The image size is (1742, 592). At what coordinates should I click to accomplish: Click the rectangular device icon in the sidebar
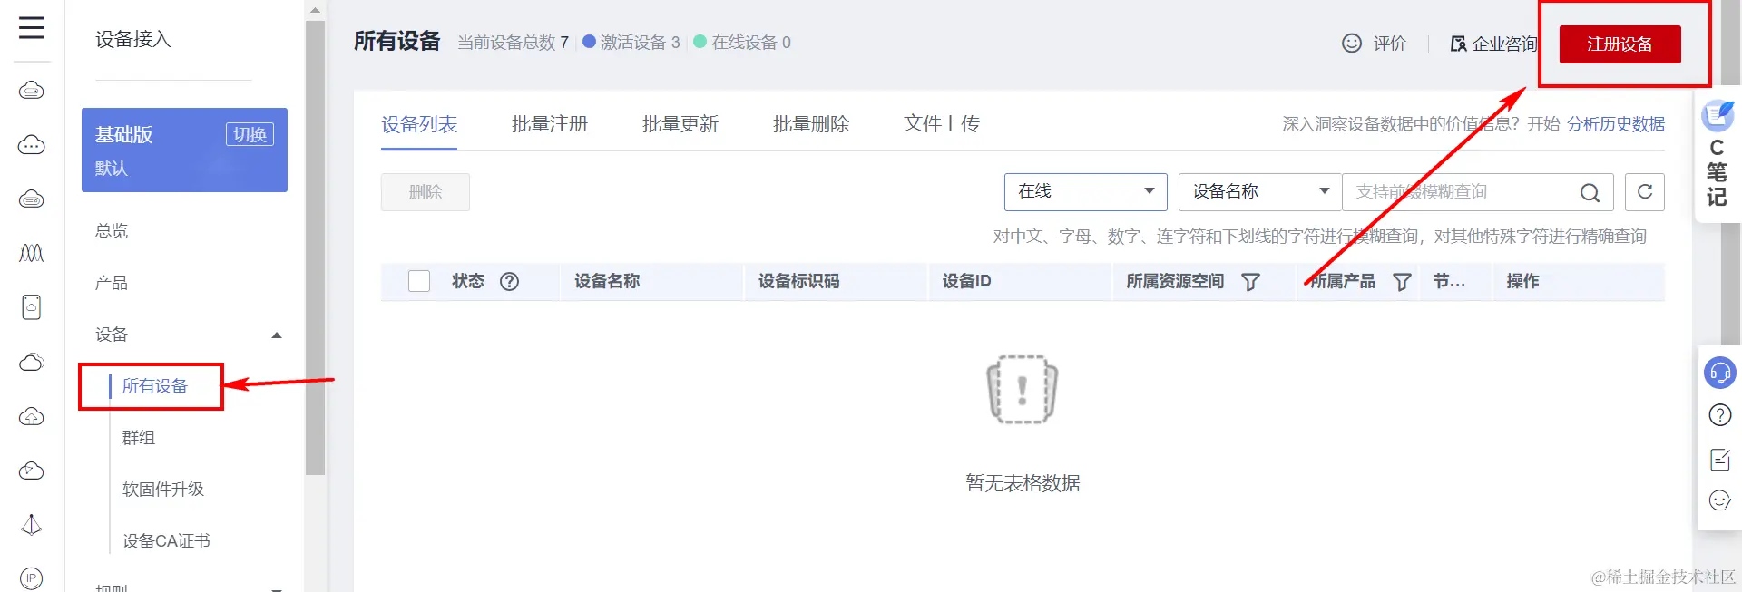pyautogui.click(x=32, y=307)
